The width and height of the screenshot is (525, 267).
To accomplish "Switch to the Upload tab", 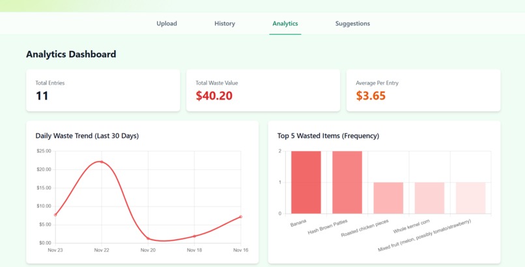I will [167, 23].
